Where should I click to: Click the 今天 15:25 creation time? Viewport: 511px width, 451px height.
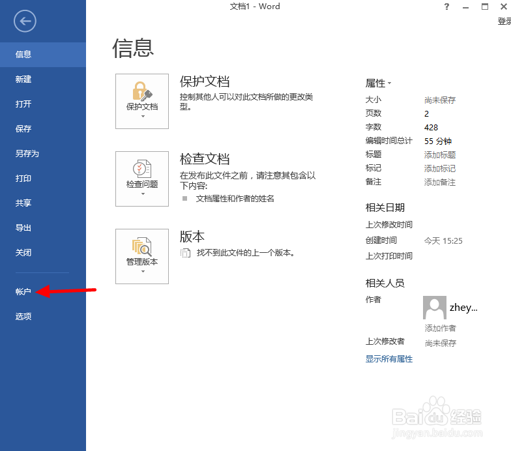click(443, 241)
